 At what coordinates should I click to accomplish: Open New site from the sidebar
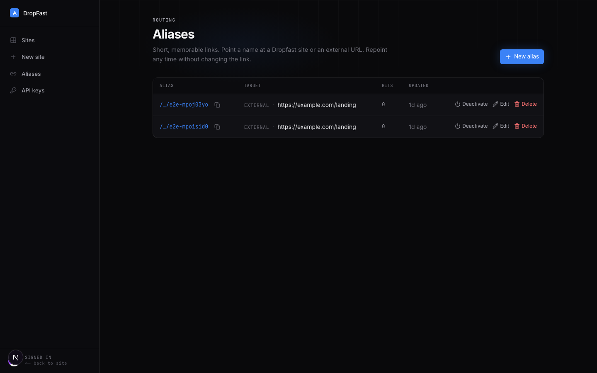coord(50,57)
